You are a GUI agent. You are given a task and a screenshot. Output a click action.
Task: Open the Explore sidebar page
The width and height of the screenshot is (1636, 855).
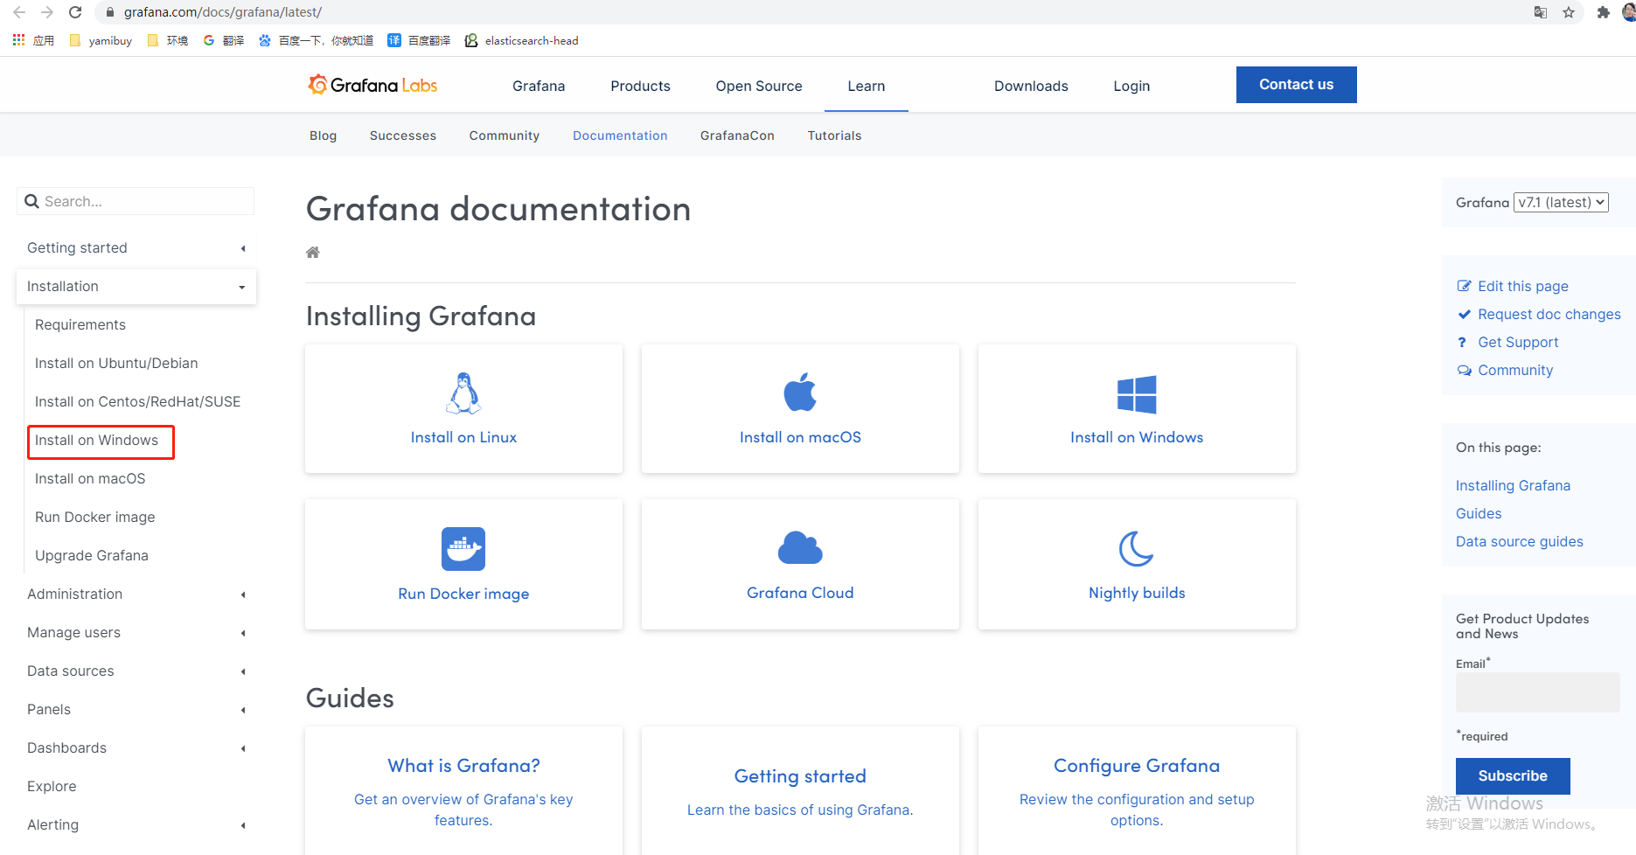(x=52, y=787)
